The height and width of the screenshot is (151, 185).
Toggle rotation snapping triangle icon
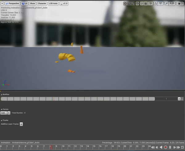tap(155, 3)
